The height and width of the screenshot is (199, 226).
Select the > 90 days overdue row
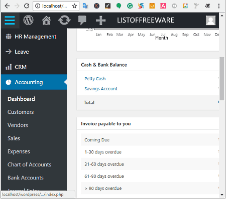tap(150, 188)
